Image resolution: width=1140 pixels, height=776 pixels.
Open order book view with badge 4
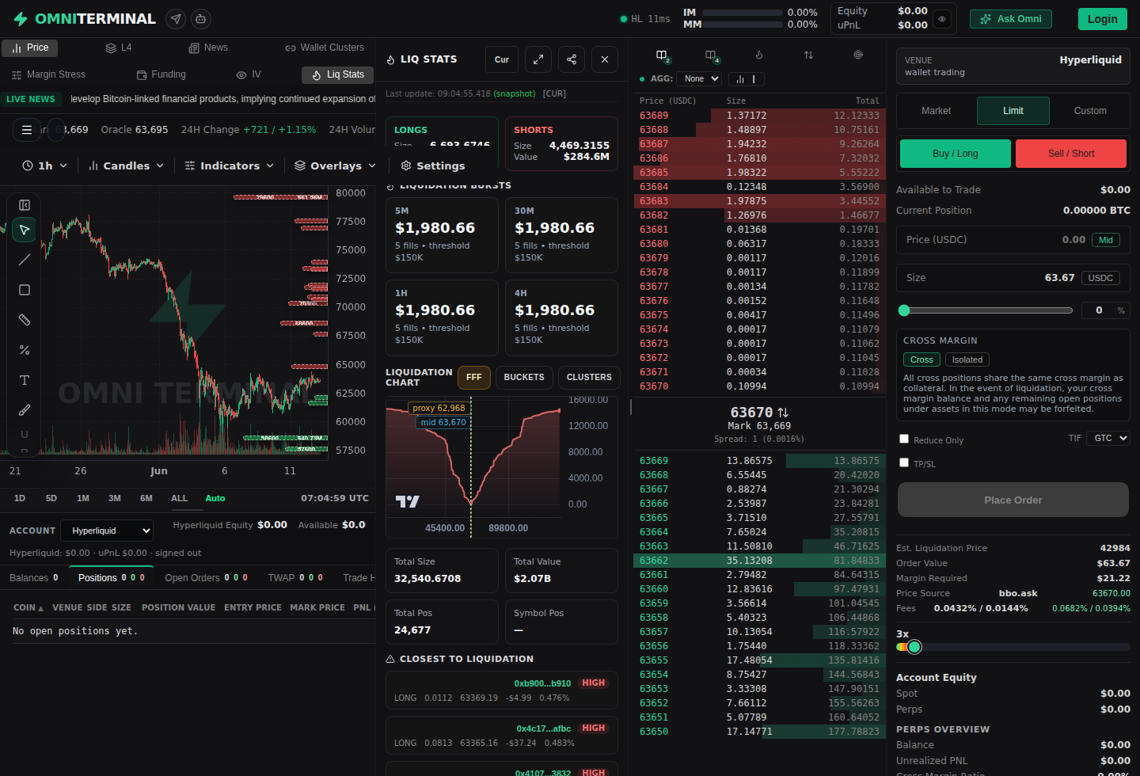(x=712, y=56)
